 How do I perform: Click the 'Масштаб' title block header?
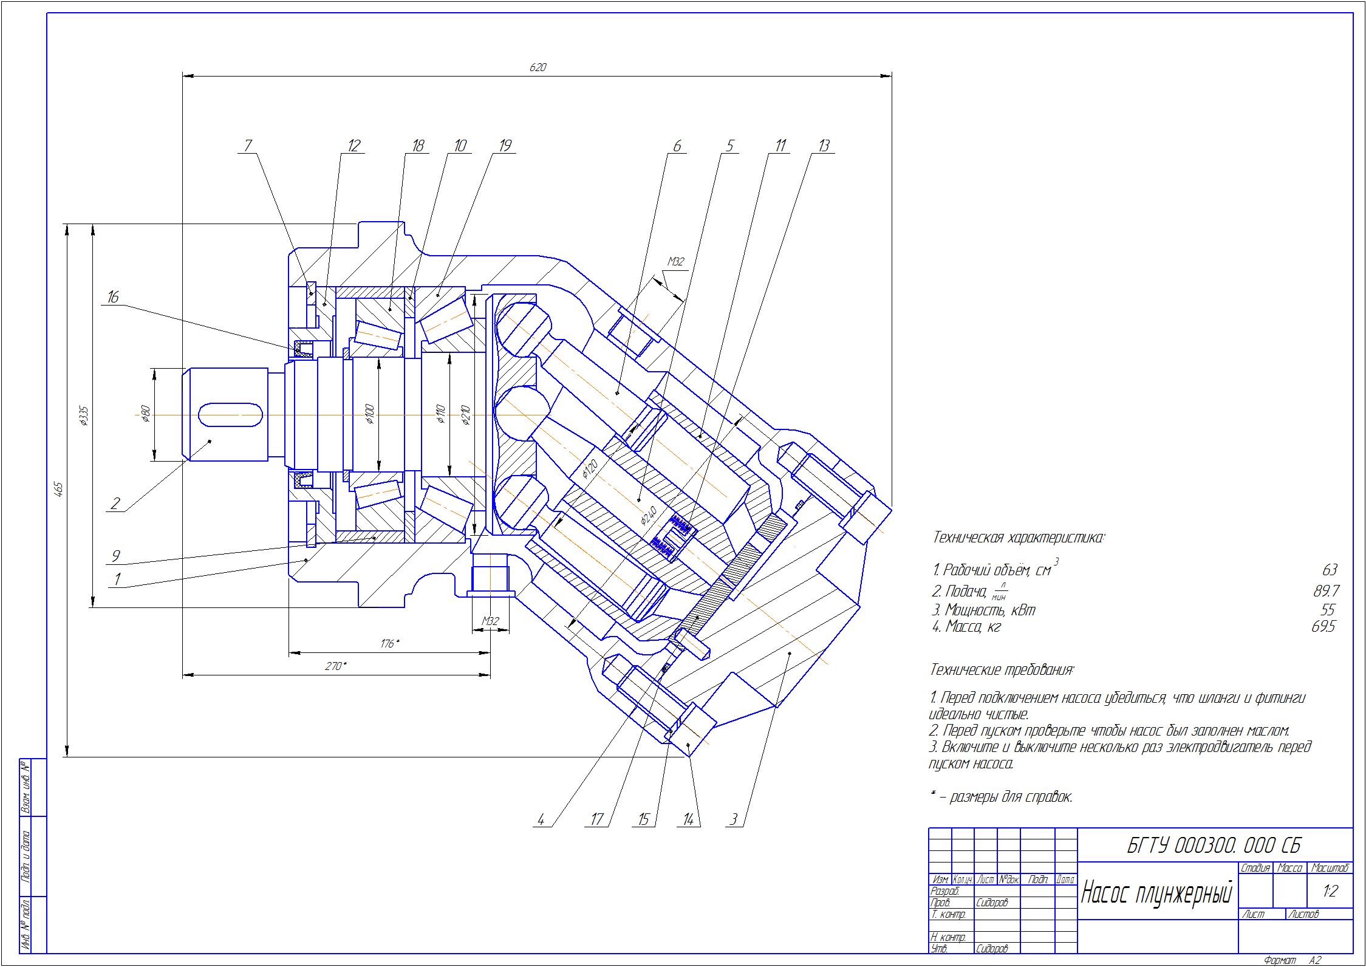click(x=1330, y=868)
